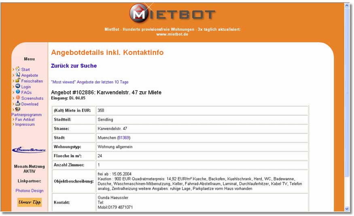Click the scrollbar up arrow

click(347, 5)
